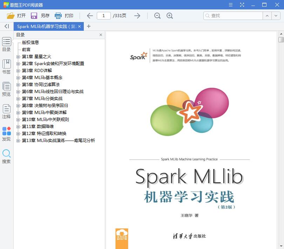Jump to 版权信息 outline entry

pos(31,42)
